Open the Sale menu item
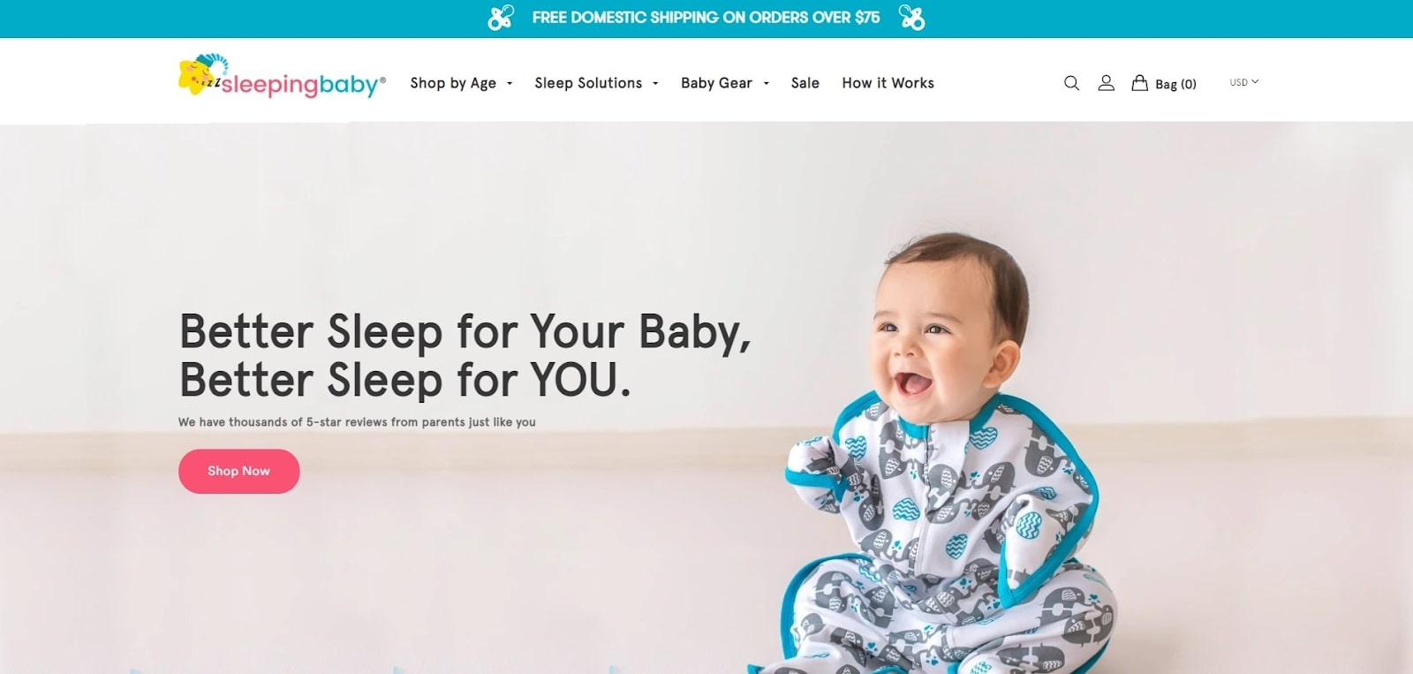 (805, 83)
